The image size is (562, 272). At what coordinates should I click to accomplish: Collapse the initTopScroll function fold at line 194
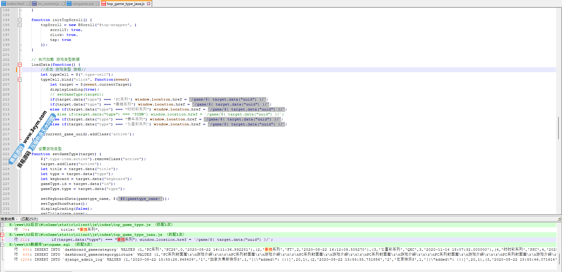tap(20, 20)
